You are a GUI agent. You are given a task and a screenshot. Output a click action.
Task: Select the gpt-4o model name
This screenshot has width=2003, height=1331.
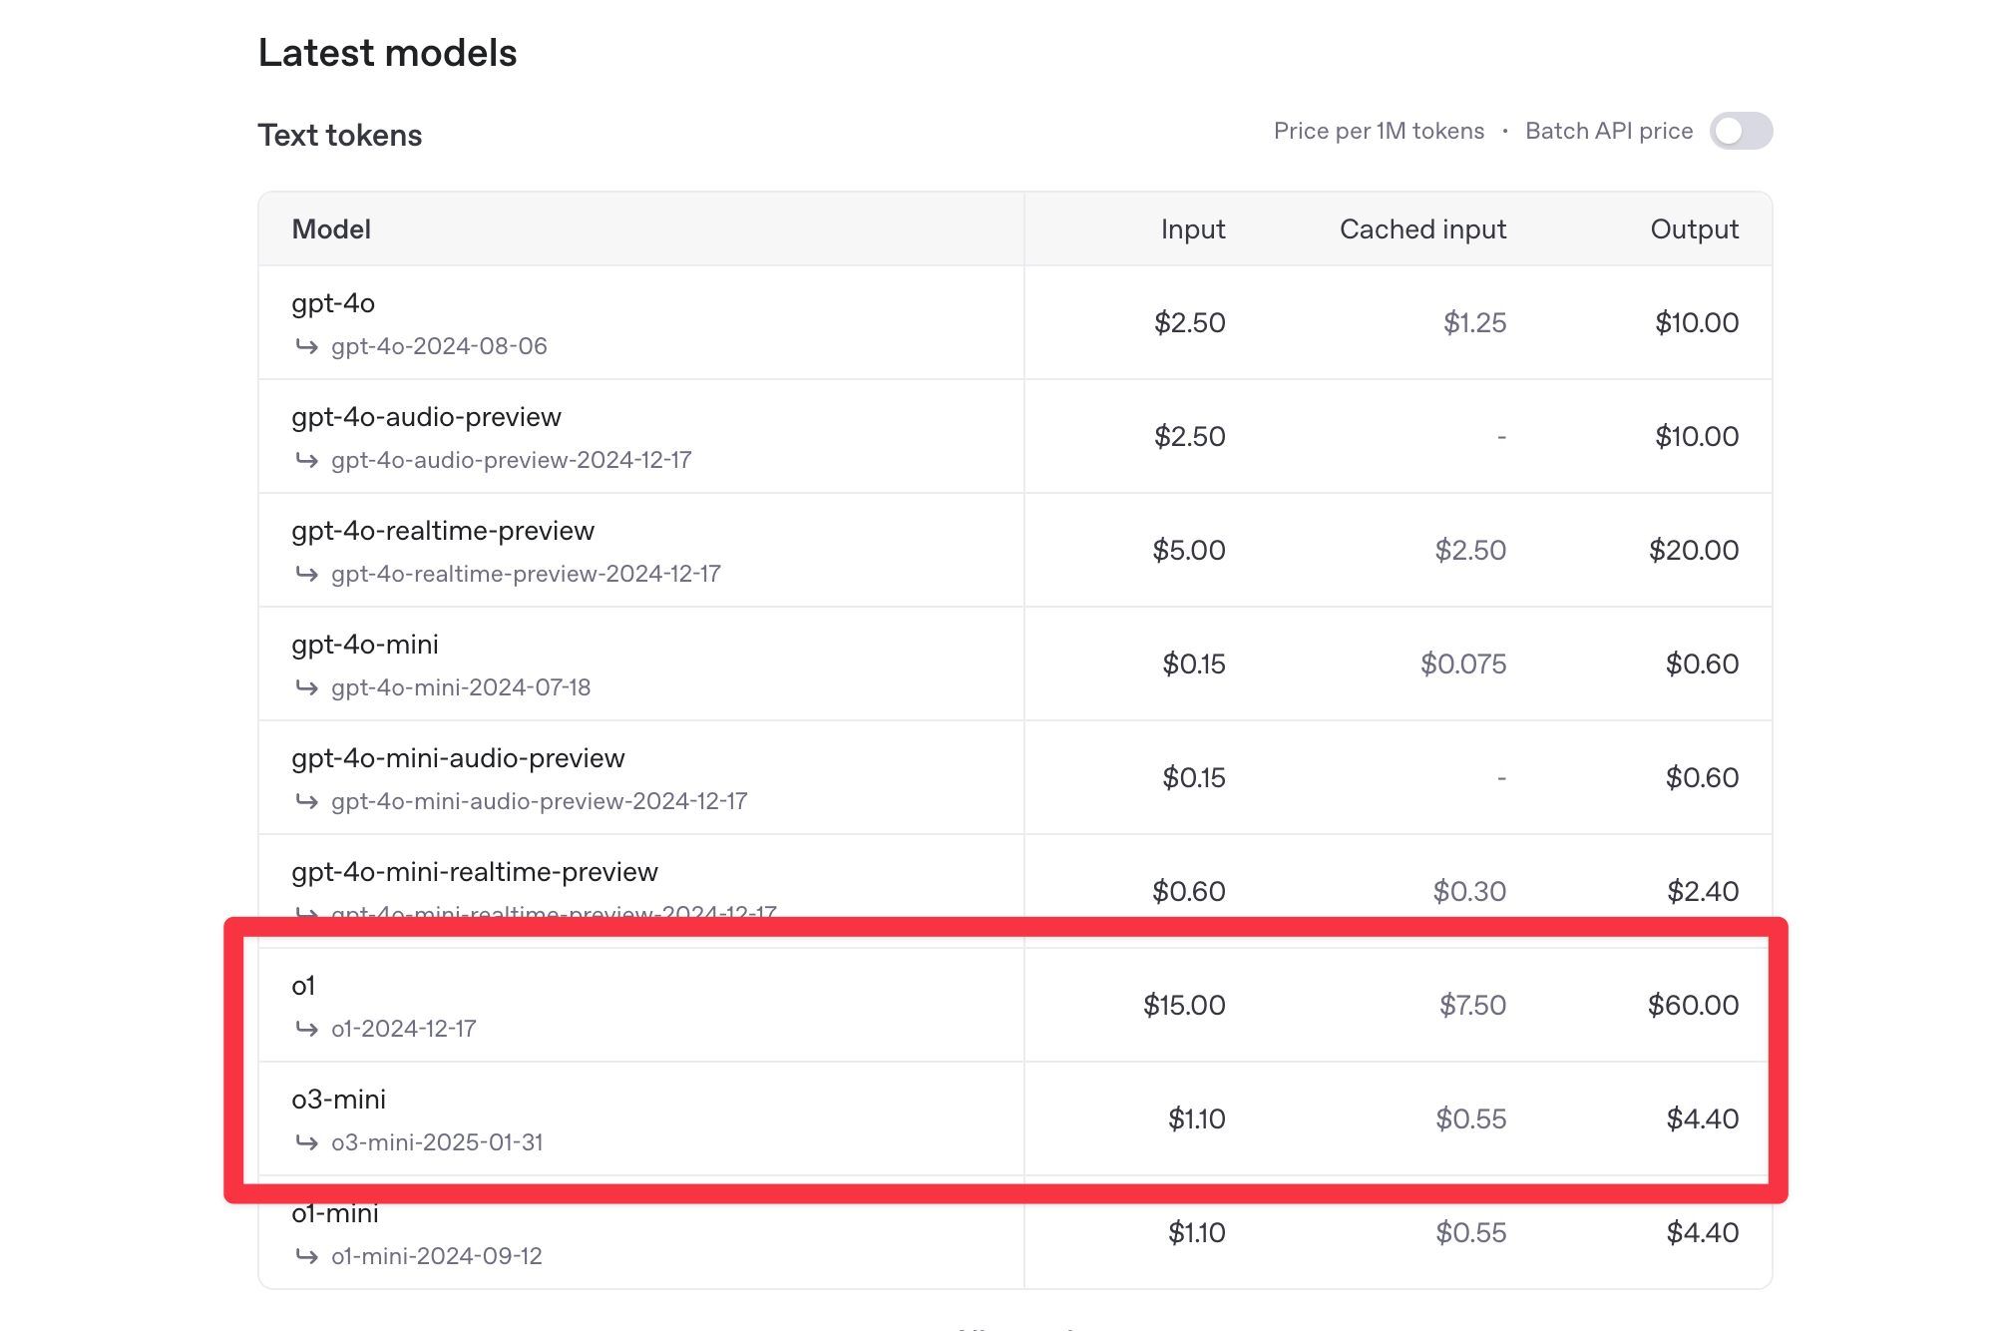click(333, 303)
